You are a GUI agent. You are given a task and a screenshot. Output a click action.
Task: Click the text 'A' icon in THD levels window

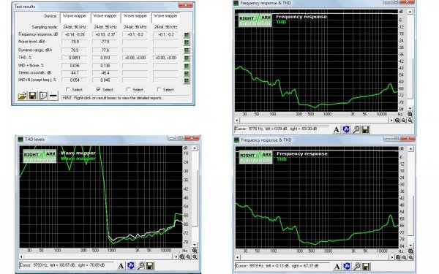[x=121, y=266]
